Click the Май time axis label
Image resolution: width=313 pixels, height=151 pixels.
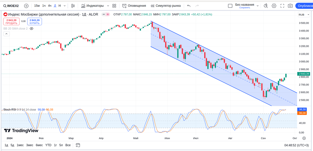135,138
